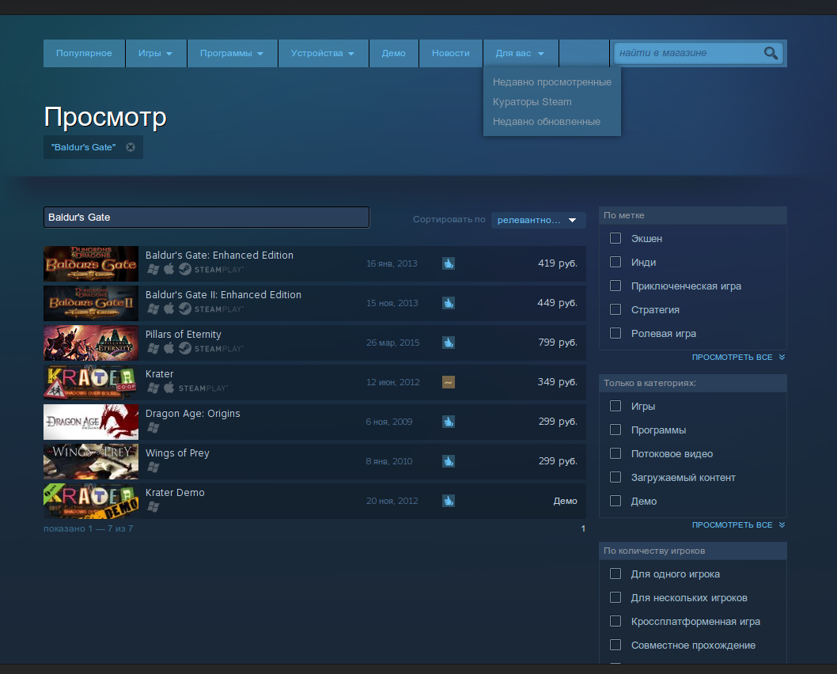Tick the Стратегия tag checkbox

tap(615, 309)
